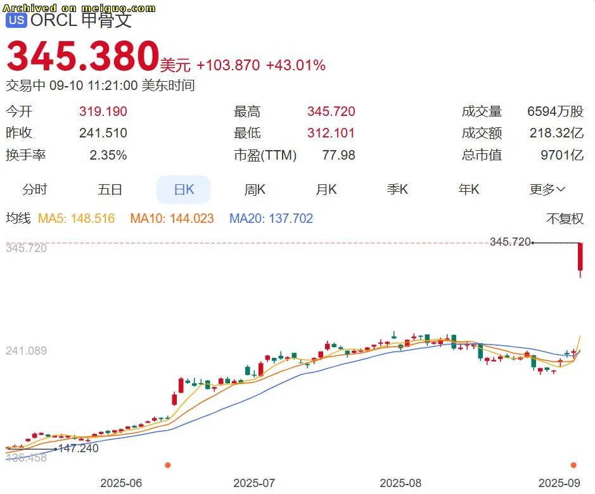Expand the 更多 more options dropdown
Image resolution: width=595 pixels, height=494 pixels.
click(x=547, y=189)
